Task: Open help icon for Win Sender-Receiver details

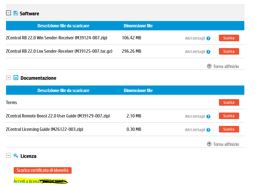Action: (x=209, y=38)
